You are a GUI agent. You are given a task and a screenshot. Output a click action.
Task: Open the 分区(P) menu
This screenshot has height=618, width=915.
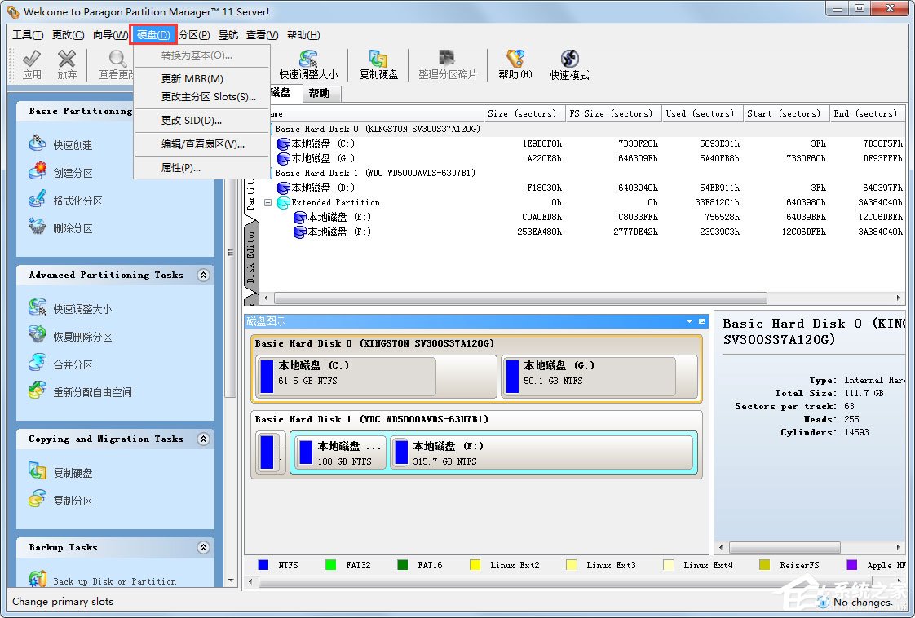coord(194,35)
